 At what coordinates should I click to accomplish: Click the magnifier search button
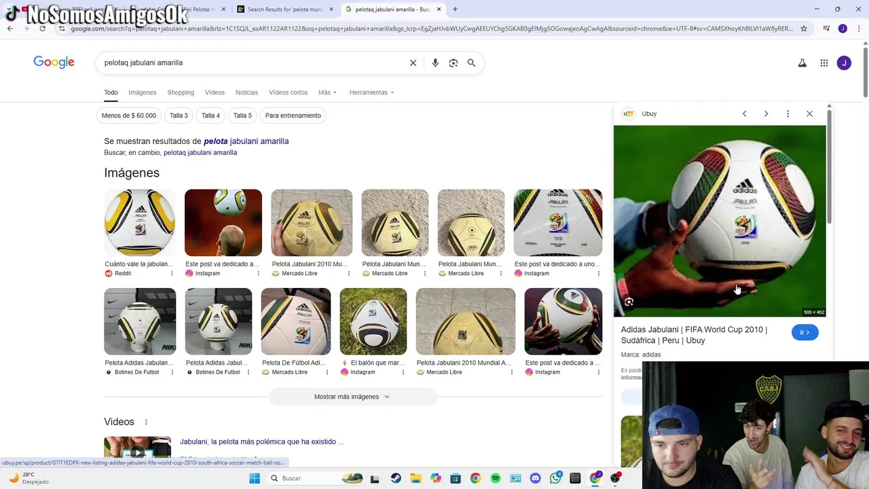click(471, 62)
